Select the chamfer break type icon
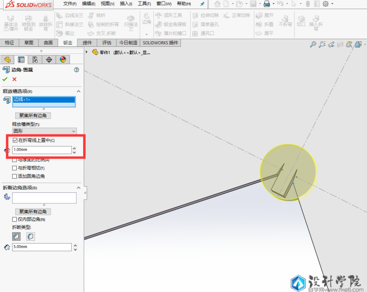 pos(16,237)
